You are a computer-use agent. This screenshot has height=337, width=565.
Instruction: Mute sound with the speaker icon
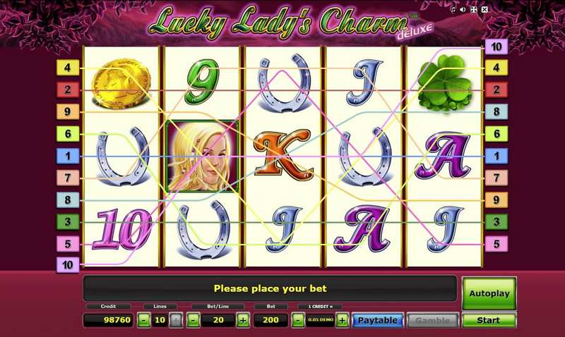[463, 10]
